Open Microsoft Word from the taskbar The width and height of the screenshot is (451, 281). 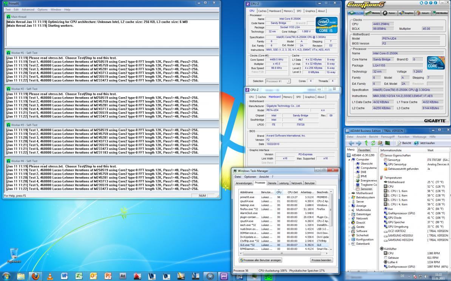(64, 276)
